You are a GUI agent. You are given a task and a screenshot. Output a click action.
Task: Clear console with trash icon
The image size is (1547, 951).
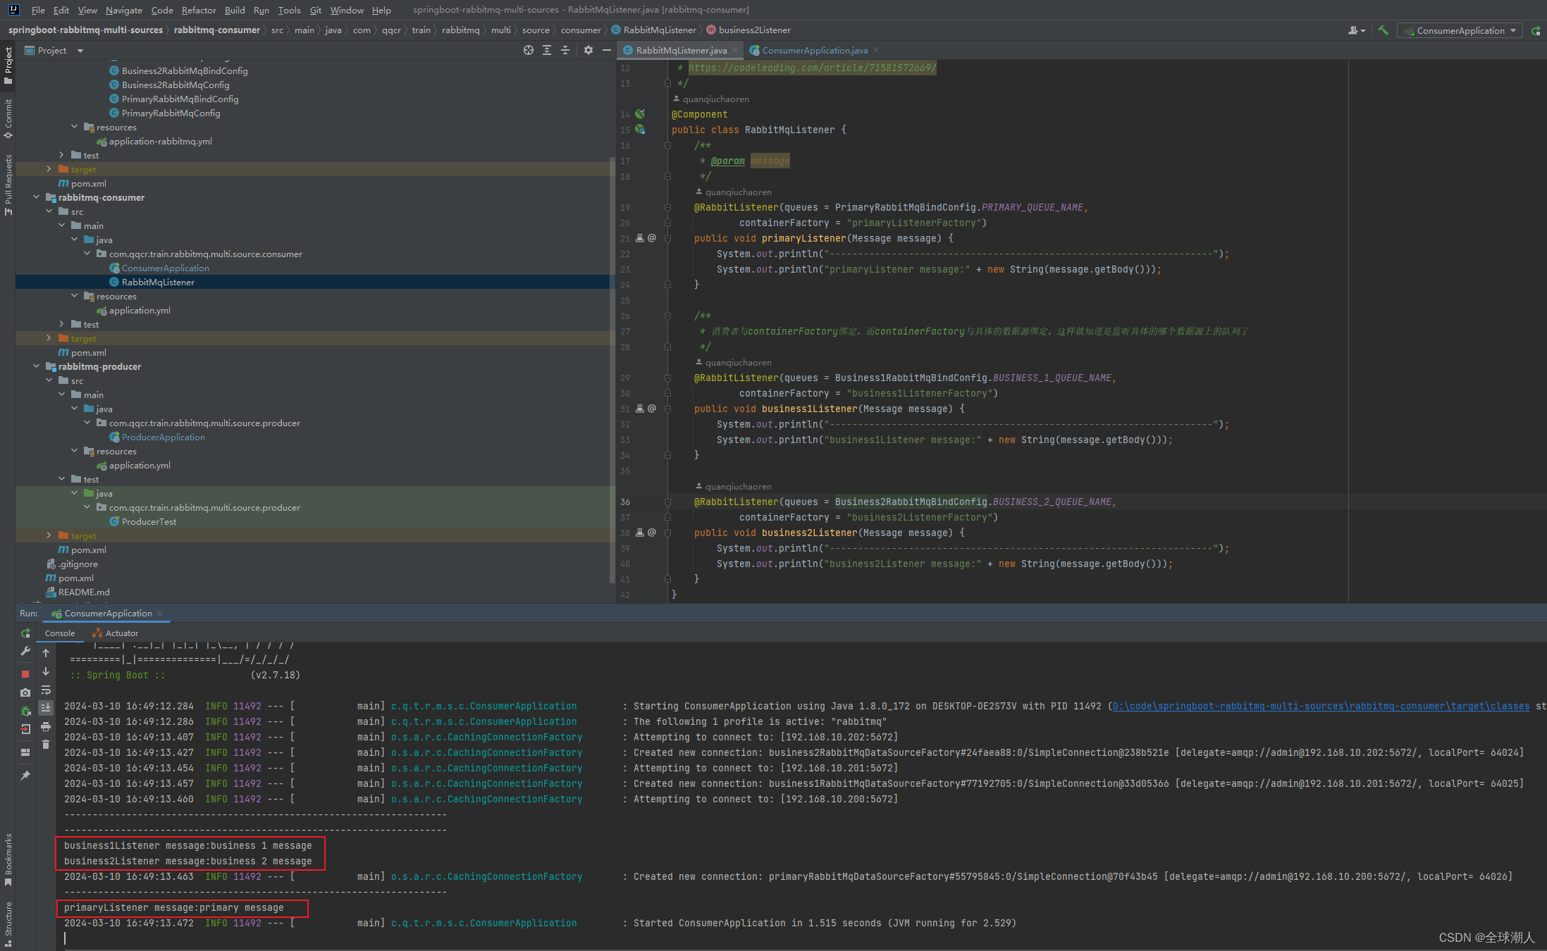point(46,745)
